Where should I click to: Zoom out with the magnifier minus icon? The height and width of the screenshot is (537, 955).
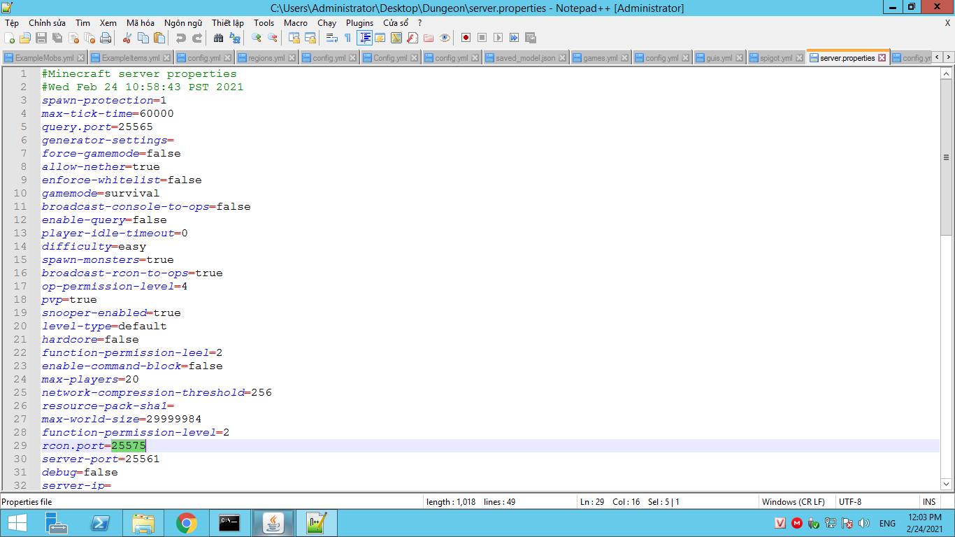(x=273, y=38)
